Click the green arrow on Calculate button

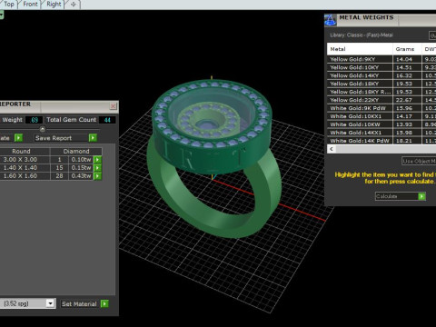[x=421, y=196]
